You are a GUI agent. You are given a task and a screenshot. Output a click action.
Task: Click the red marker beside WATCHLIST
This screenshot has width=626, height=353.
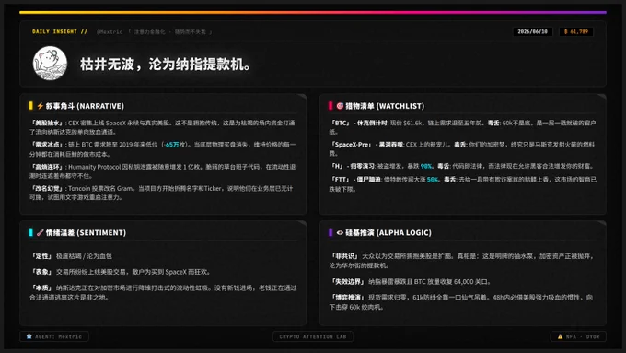330,106
